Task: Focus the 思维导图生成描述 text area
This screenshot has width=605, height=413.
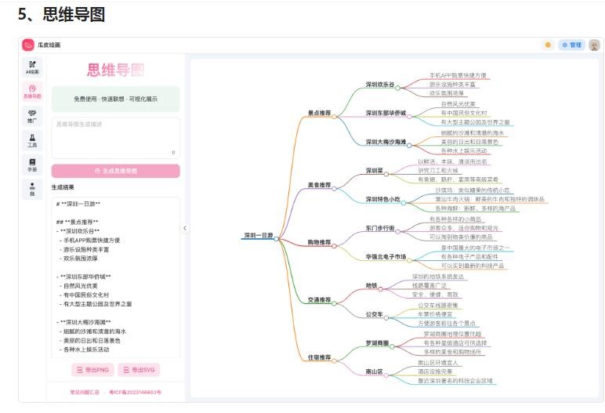Action: click(116, 138)
